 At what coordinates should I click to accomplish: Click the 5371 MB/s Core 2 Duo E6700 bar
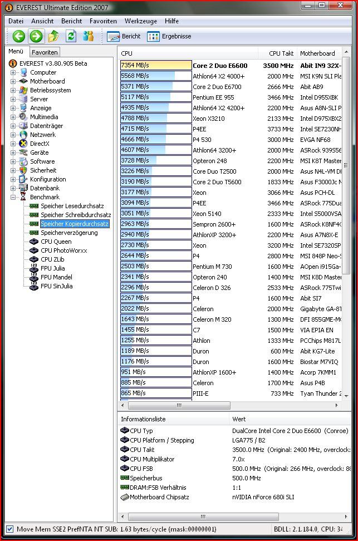point(156,86)
